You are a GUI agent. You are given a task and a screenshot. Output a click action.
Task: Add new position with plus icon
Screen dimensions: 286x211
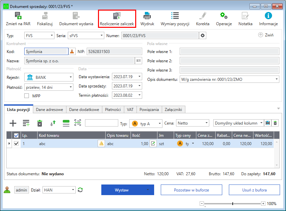coord(13,123)
